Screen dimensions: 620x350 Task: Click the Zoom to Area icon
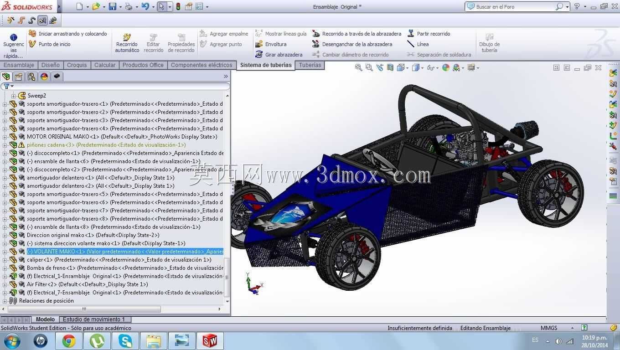coord(369,67)
